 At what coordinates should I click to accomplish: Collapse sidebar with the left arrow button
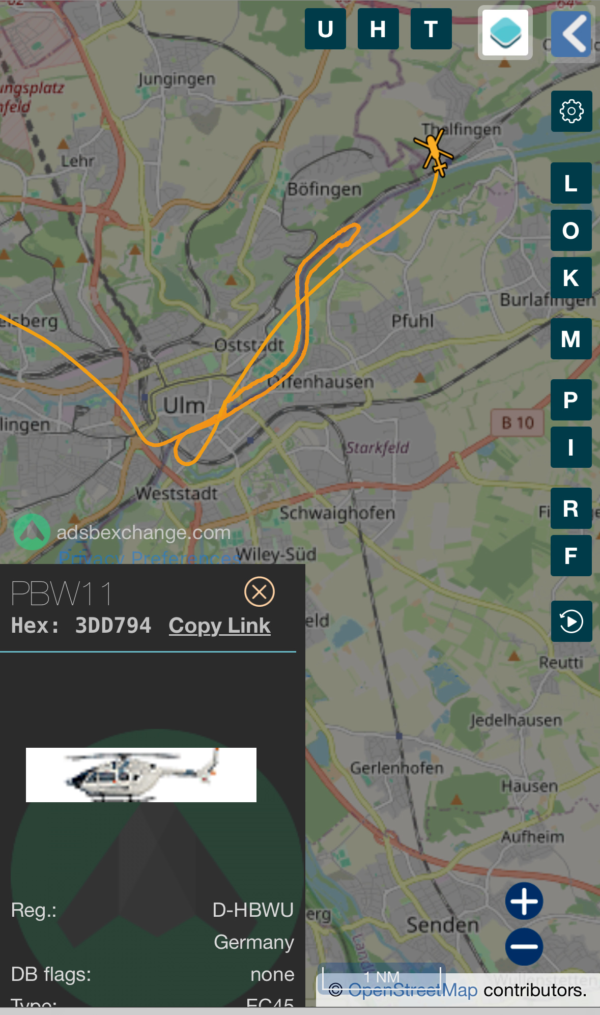coord(573,34)
